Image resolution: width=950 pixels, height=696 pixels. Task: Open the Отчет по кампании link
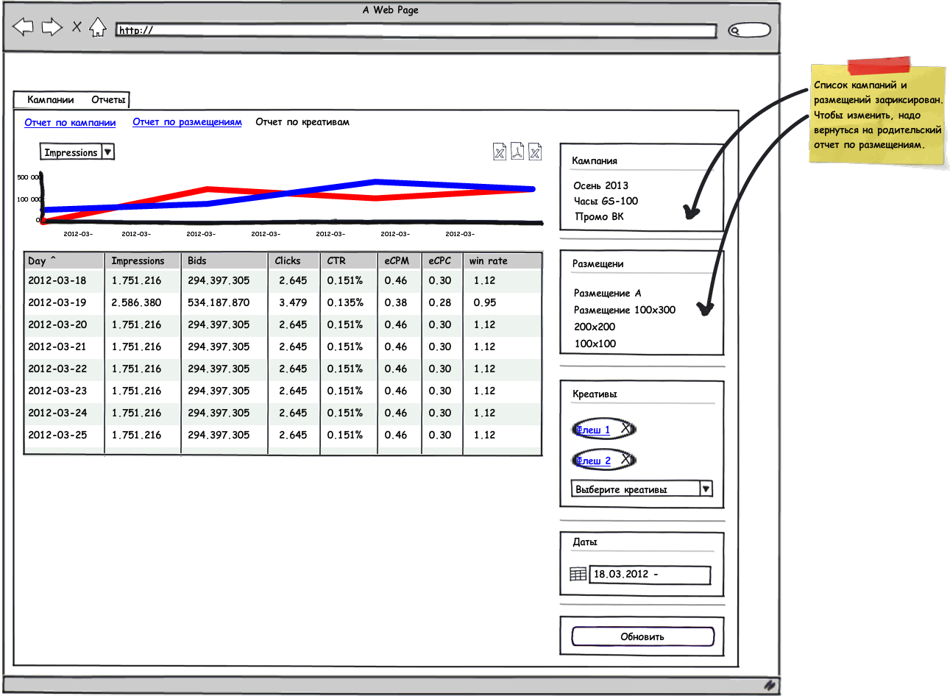pyautogui.click(x=70, y=122)
